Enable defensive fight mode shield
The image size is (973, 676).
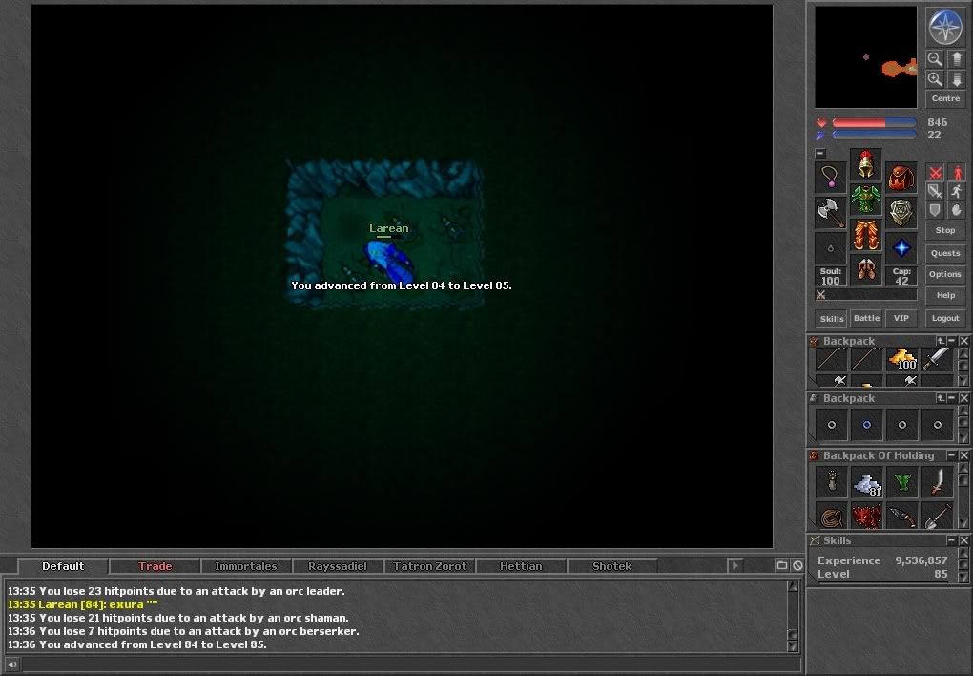point(935,210)
